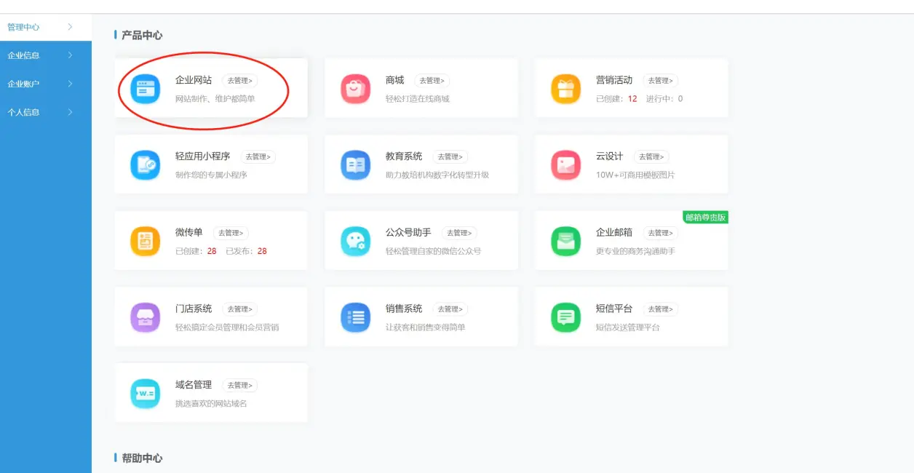The width and height of the screenshot is (914, 473).
Task: Click 已创建 count 28 in 微传单
Action: point(212,251)
